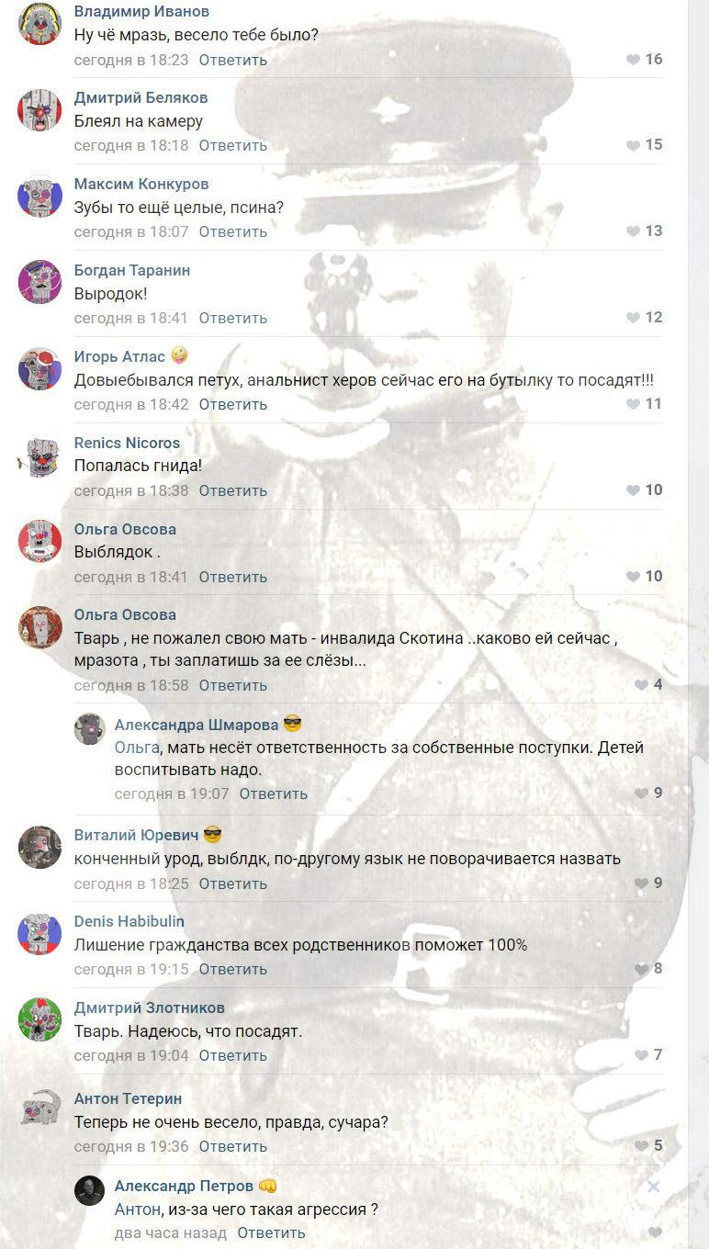
Task: Click heart icon on Дмитрий Беляков's comment
Action: point(633,145)
